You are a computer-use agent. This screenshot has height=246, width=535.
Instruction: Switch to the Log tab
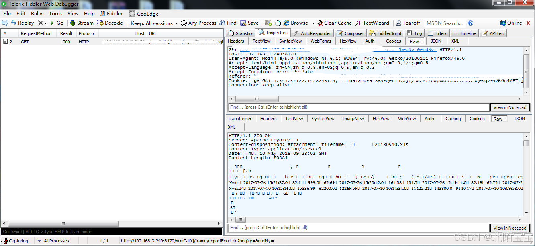point(415,33)
